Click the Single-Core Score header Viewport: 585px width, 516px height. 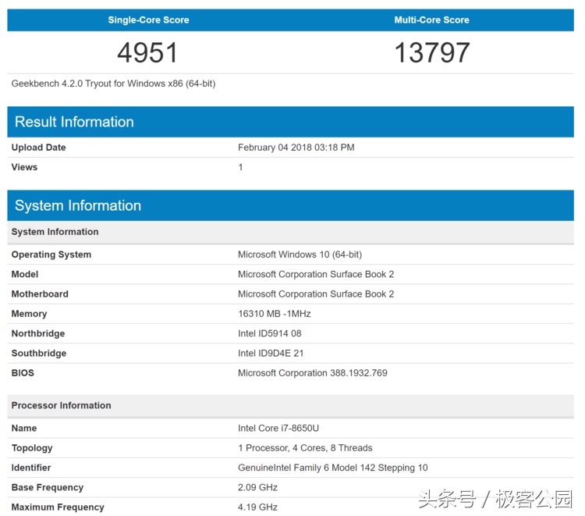(x=148, y=20)
